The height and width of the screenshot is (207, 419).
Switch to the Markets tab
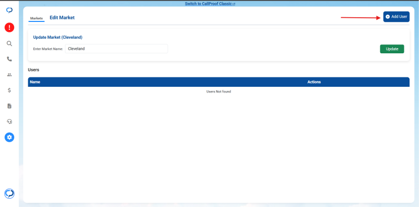coord(36,18)
